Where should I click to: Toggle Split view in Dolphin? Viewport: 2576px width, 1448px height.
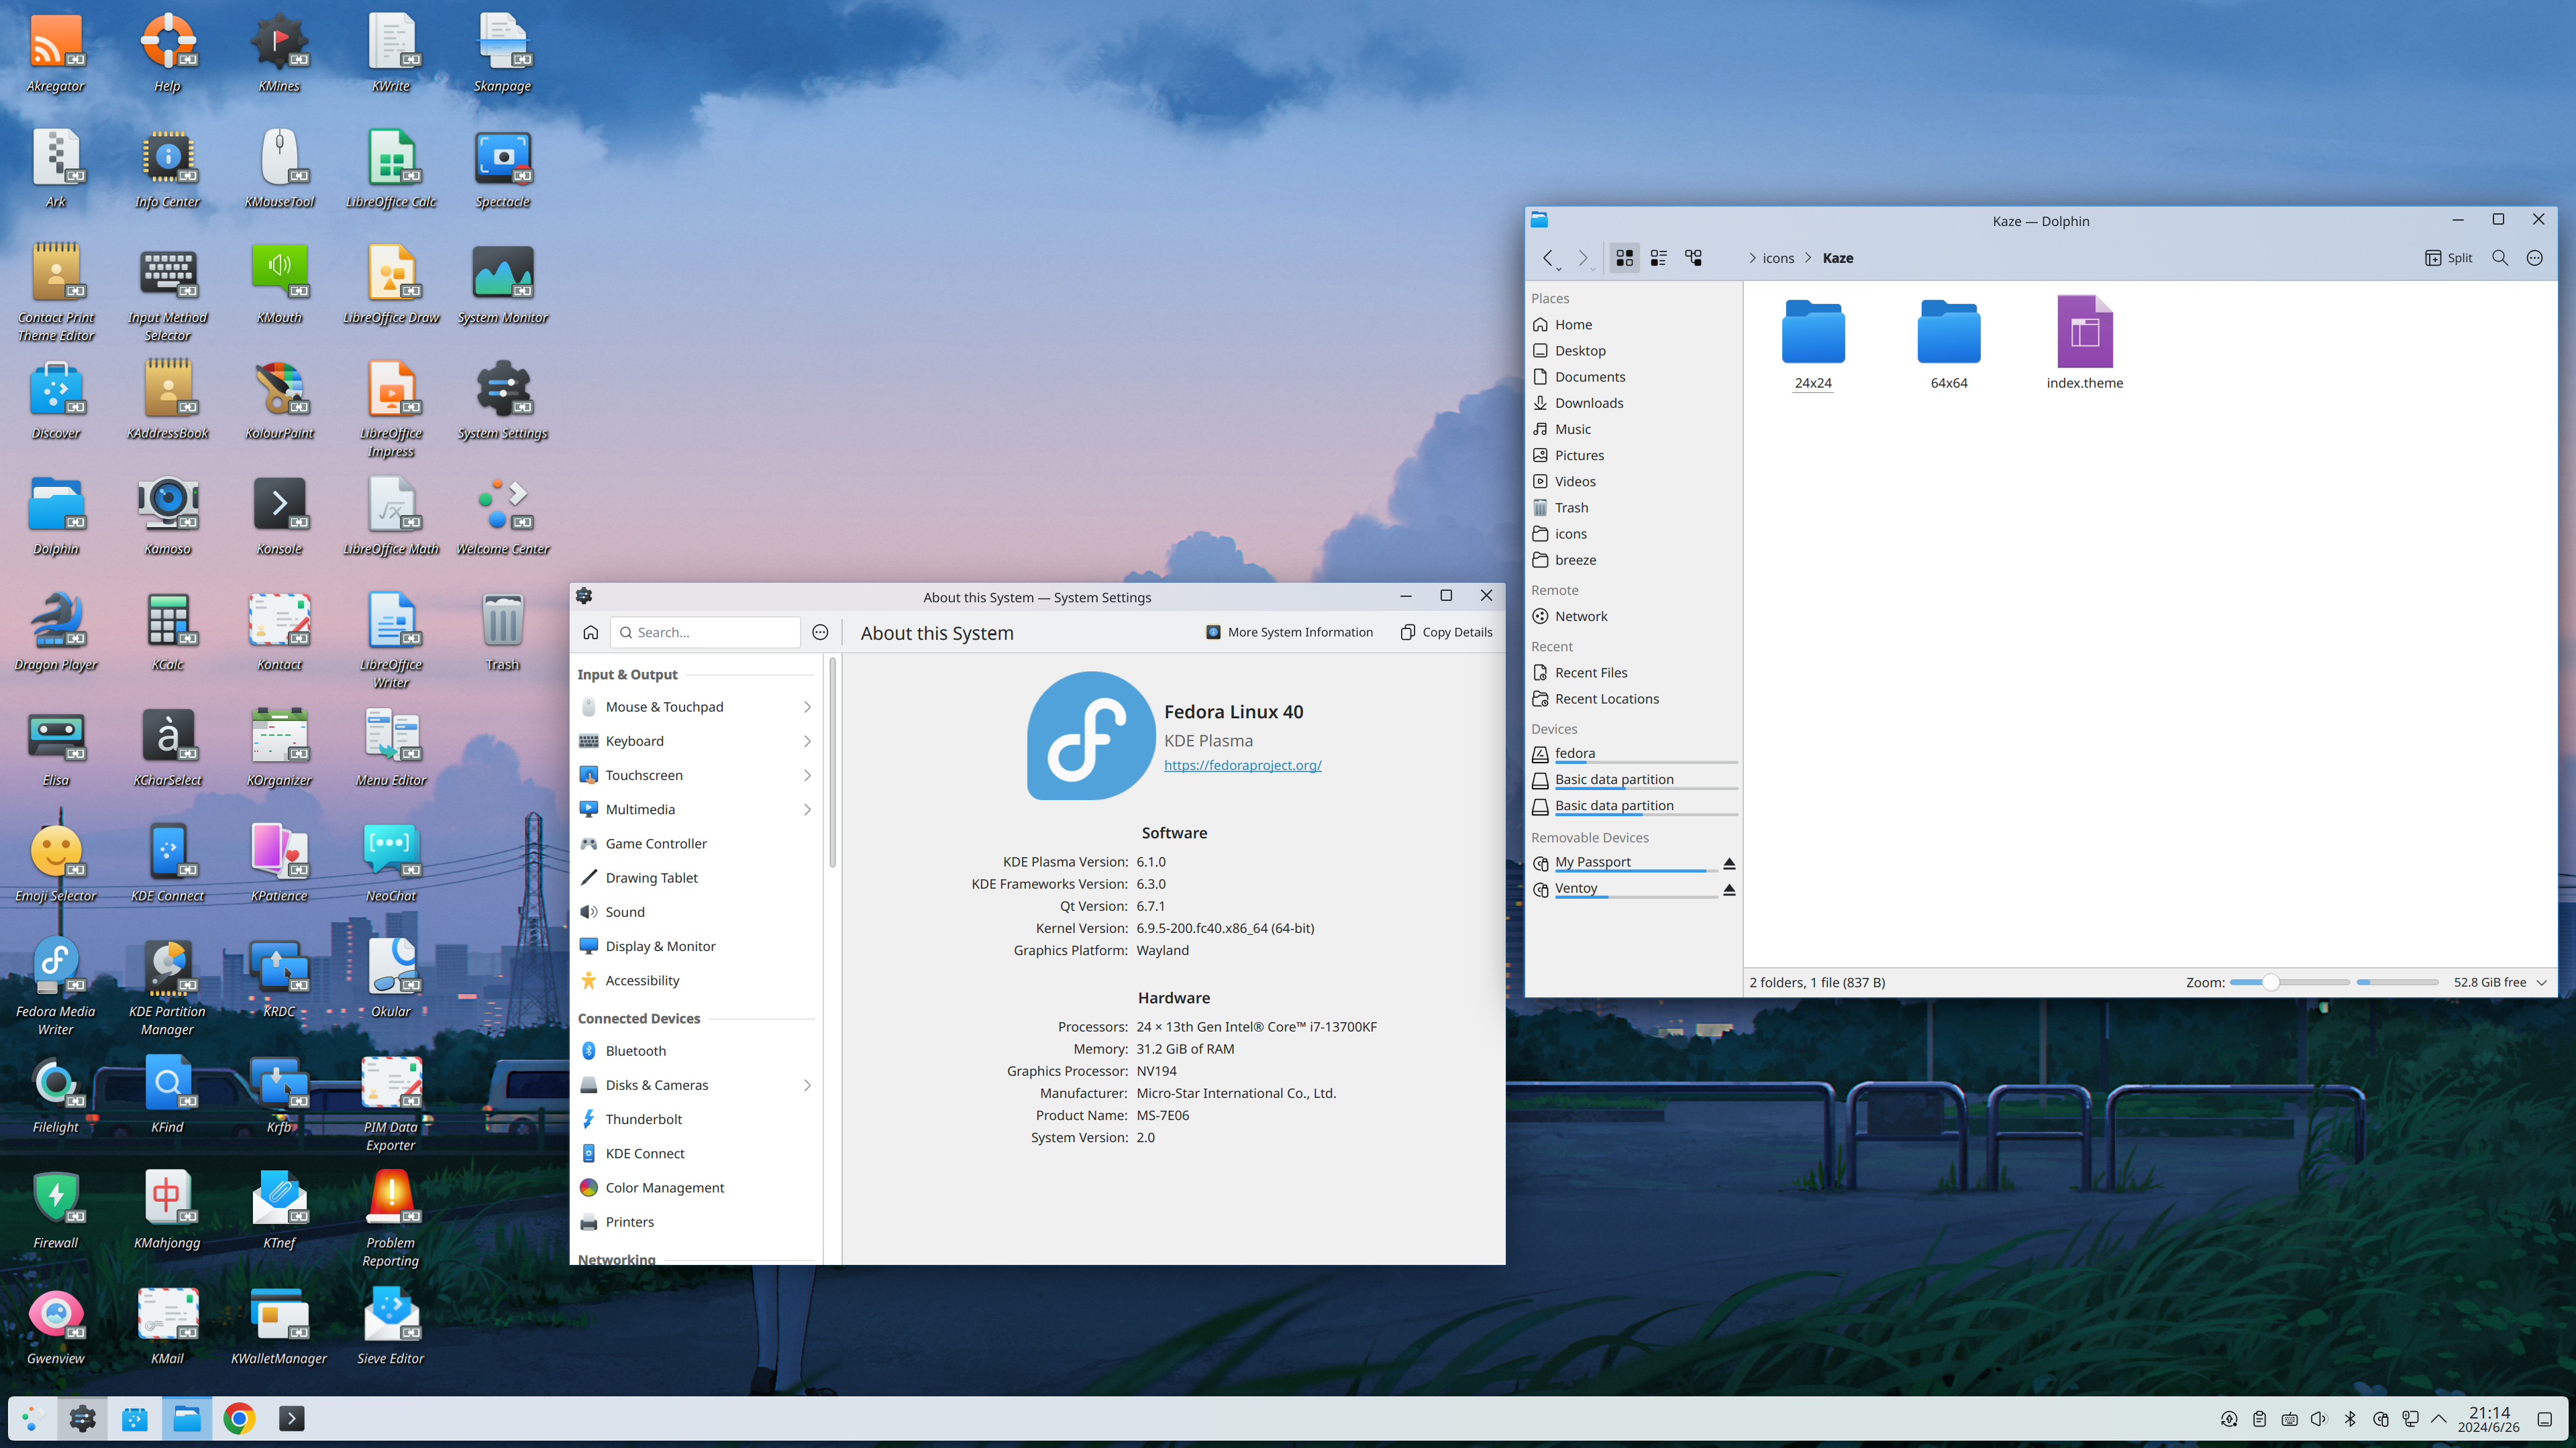point(2448,258)
